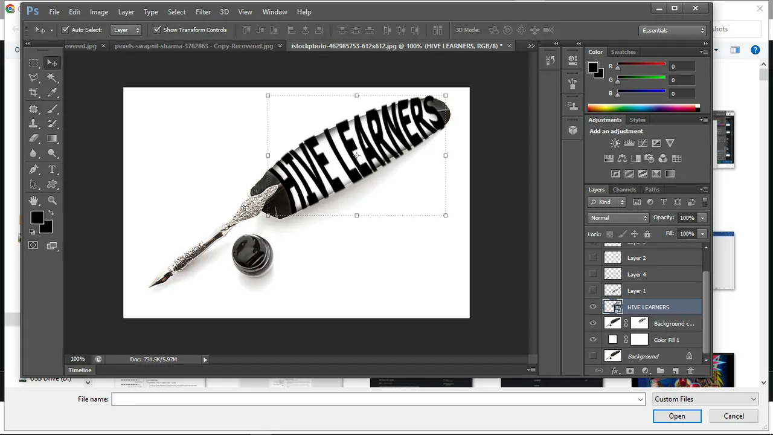The image size is (773, 435).
Task: Show Layer 2 visibility
Action: (593, 258)
